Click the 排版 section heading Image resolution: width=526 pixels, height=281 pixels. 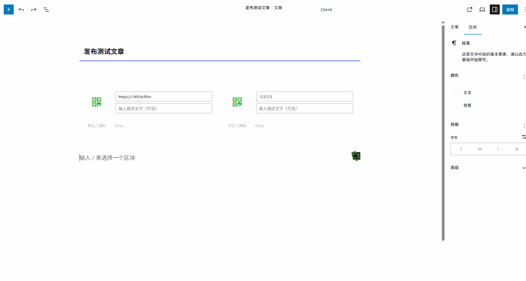pos(455,125)
